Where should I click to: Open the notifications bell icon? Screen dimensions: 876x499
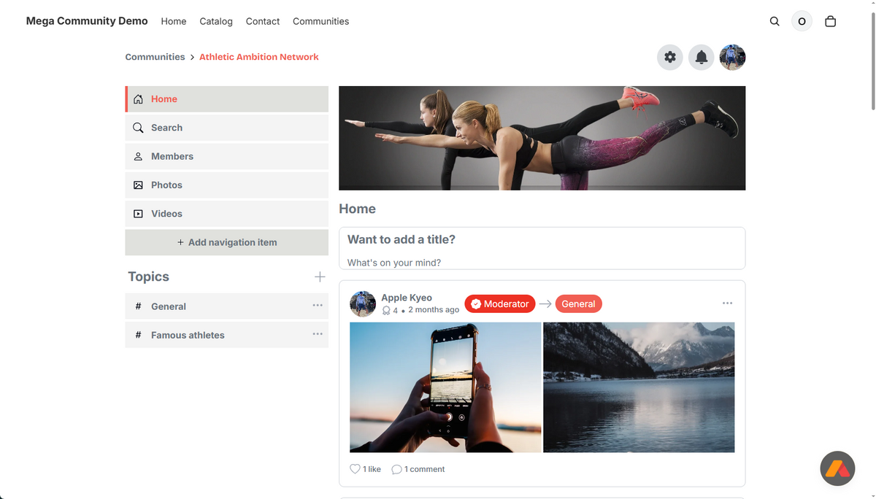pos(701,57)
